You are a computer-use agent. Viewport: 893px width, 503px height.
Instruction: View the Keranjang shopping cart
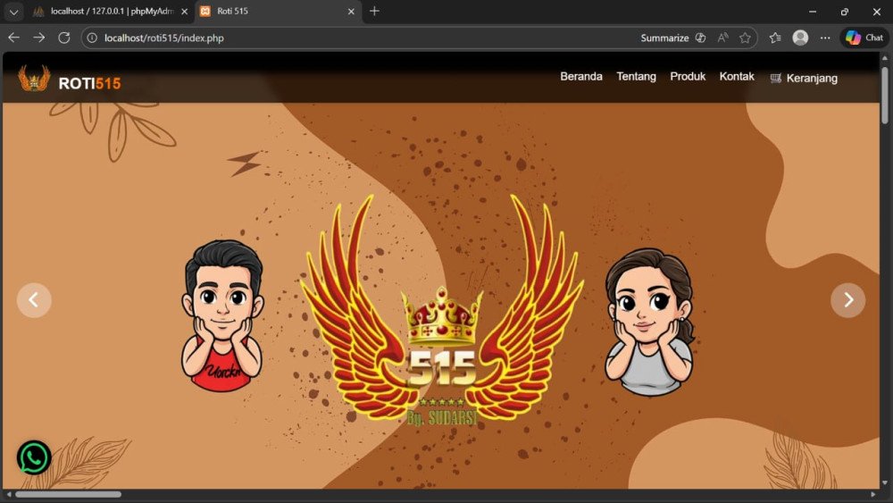[804, 79]
